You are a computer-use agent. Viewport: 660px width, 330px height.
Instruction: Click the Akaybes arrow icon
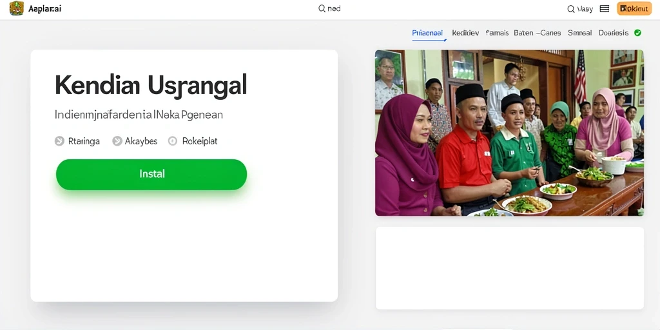[117, 141]
